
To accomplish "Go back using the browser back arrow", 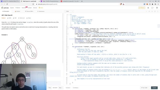I will click(2, 4).
